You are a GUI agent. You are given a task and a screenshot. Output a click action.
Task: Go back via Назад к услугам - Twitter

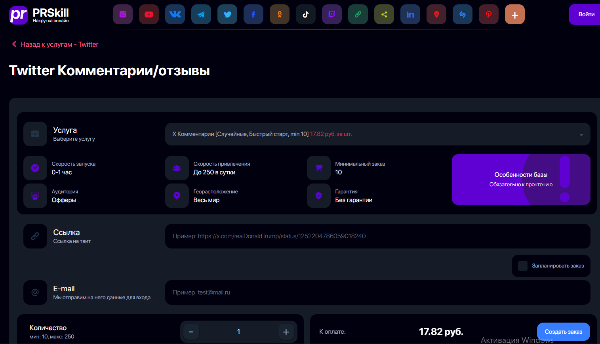[x=55, y=44]
